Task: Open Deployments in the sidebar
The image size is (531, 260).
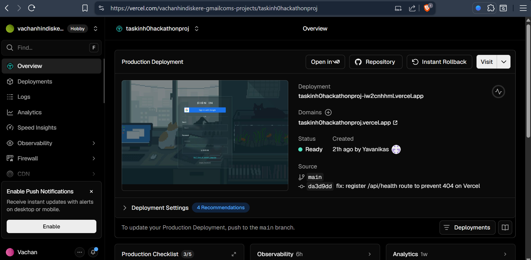Action: (x=52, y=82)
